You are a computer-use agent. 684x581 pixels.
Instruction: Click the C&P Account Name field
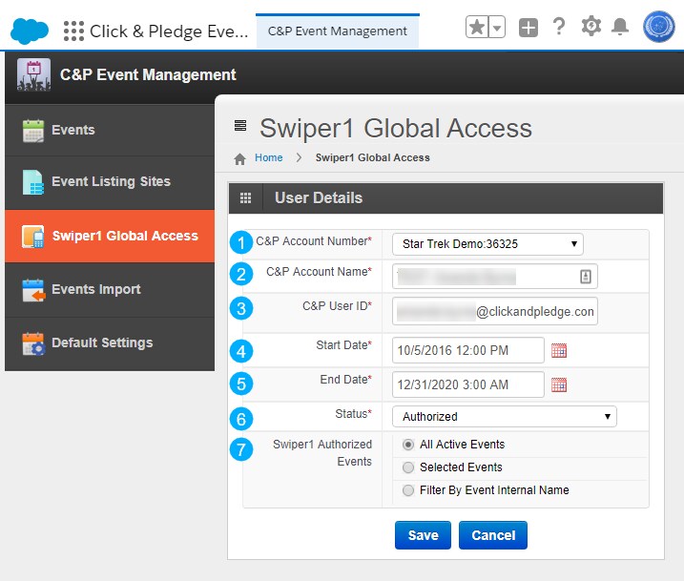[495, 276]
